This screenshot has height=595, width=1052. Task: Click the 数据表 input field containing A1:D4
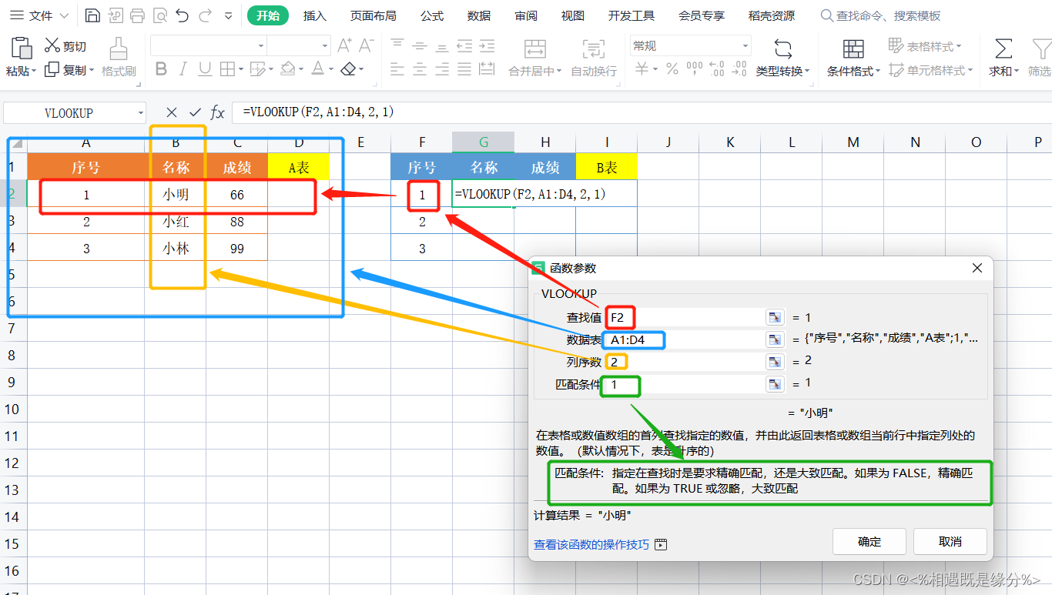[684, 339]
